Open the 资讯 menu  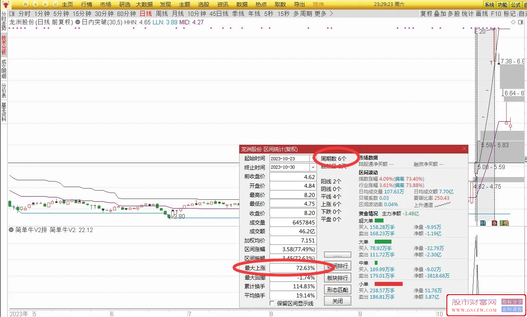tap(223, 4)
